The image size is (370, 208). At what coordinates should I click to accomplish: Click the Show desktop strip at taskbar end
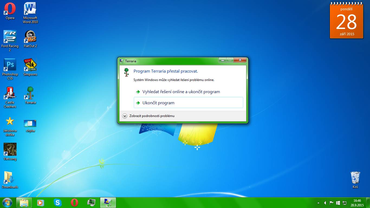(x=368, y=203)
